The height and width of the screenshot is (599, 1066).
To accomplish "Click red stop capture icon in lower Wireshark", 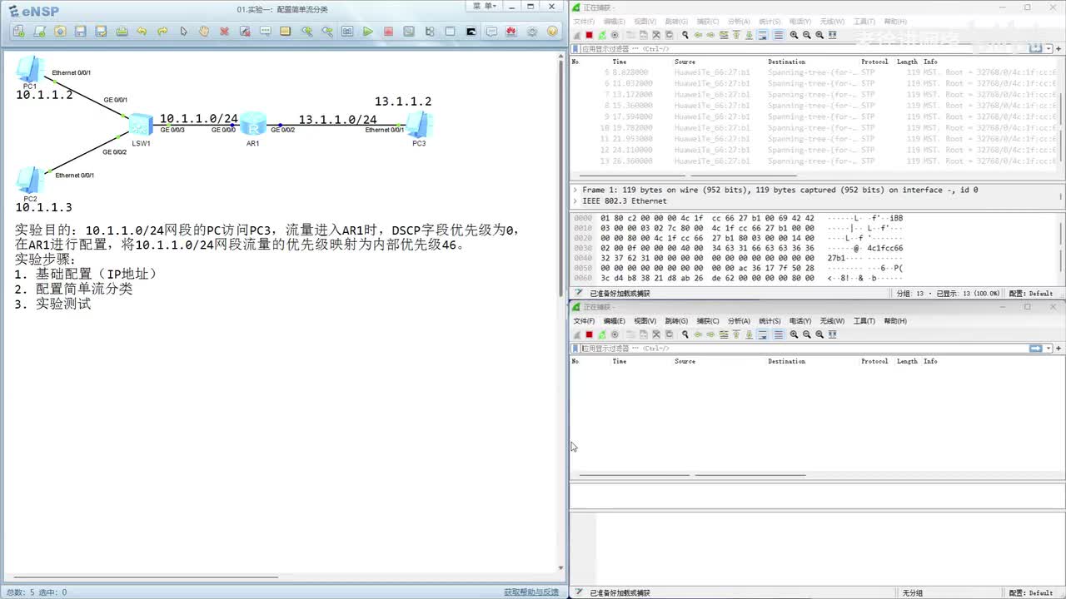I will [589, 334].
